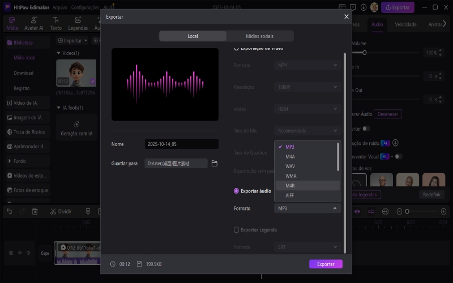Click the folder icon beside save path
This screenshot has width=453, height=283.
coord(215,164)
